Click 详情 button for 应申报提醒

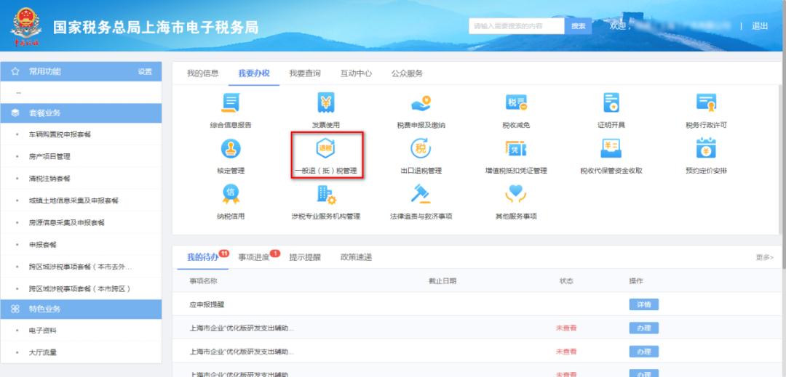pyautogui.click(x=643, y=305)
